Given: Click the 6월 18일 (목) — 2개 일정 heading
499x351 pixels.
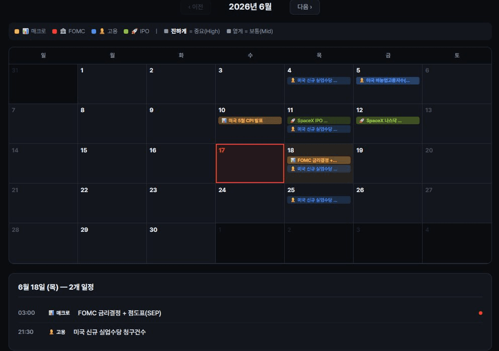Looking at the screenshot, I should (56, 287).
